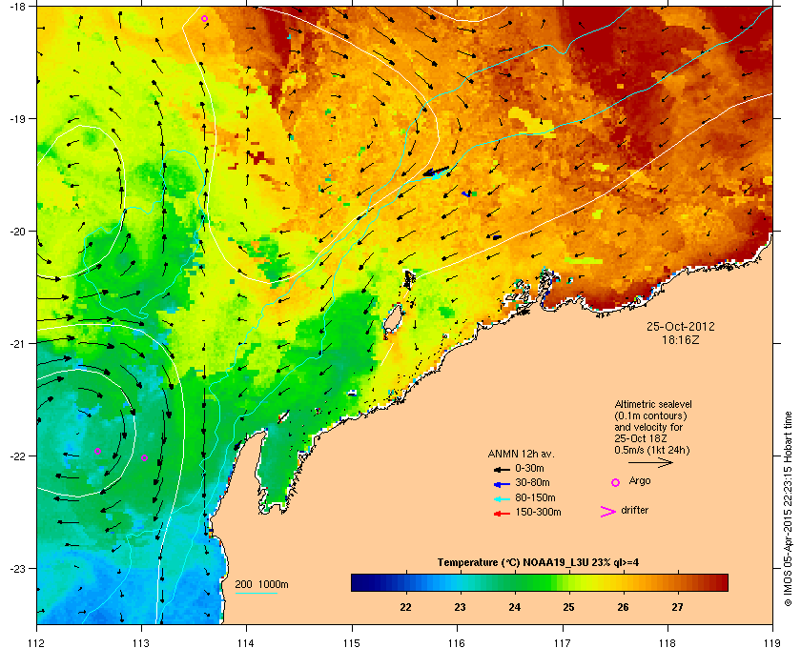
Task: Click the latitude axis label -22
Action: click(x=17, y=456)
